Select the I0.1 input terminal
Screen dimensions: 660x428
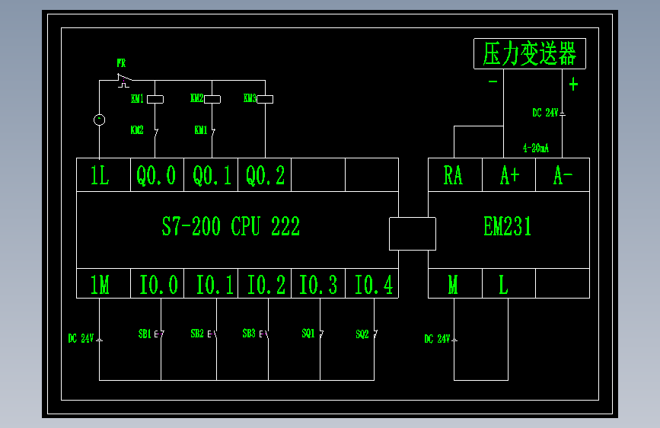(x=211, y=283)
